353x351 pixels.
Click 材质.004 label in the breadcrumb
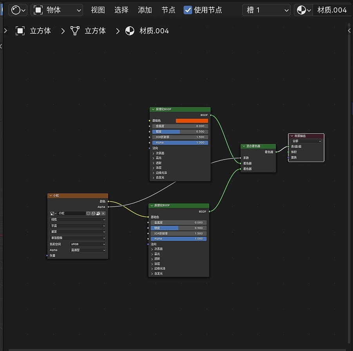pyautogui.click(x=154, y=31)
